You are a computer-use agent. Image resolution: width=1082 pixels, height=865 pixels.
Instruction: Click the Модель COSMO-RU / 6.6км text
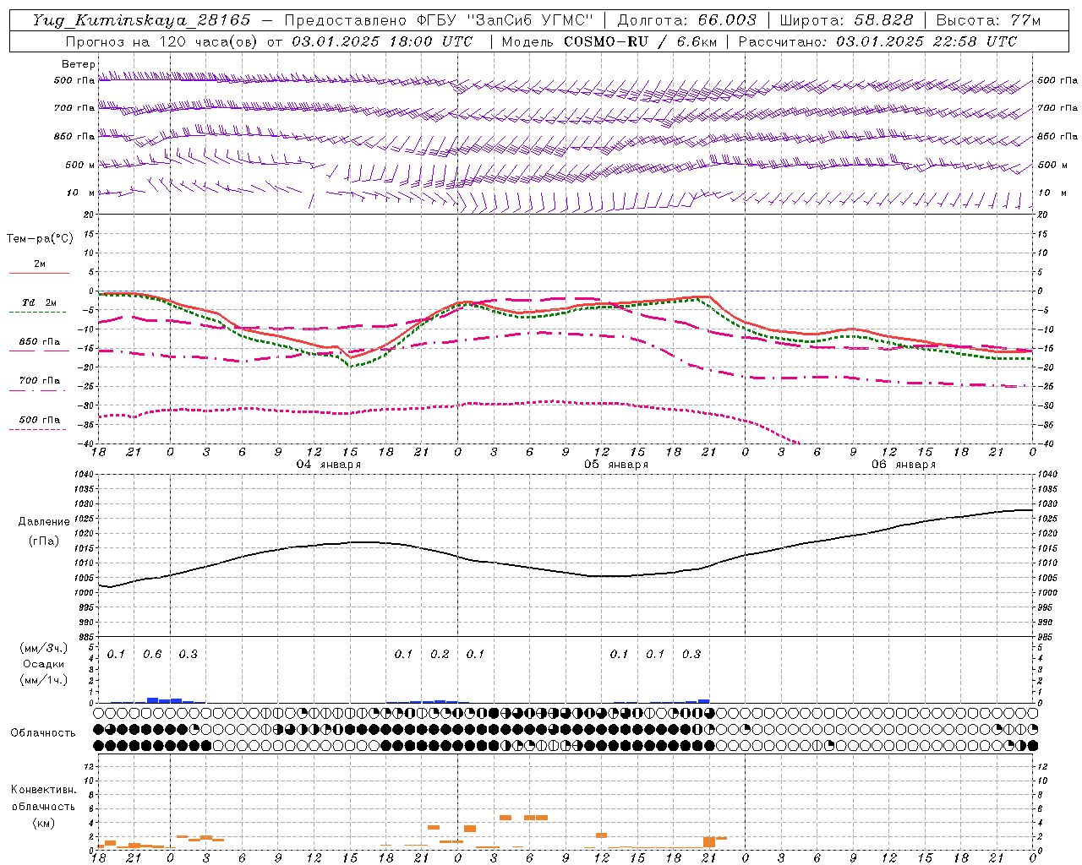609,41
